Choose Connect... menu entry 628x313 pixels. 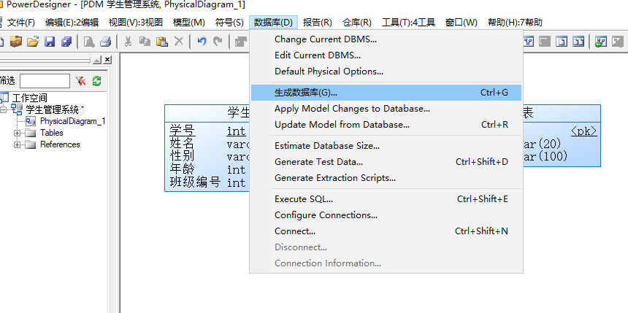pos(386,231)
